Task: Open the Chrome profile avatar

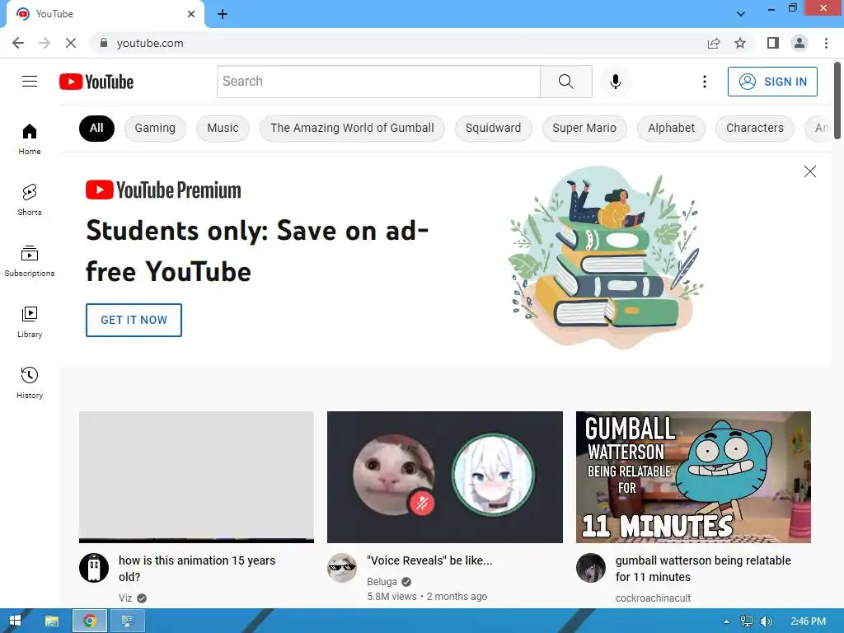Action: click(799, 43)
